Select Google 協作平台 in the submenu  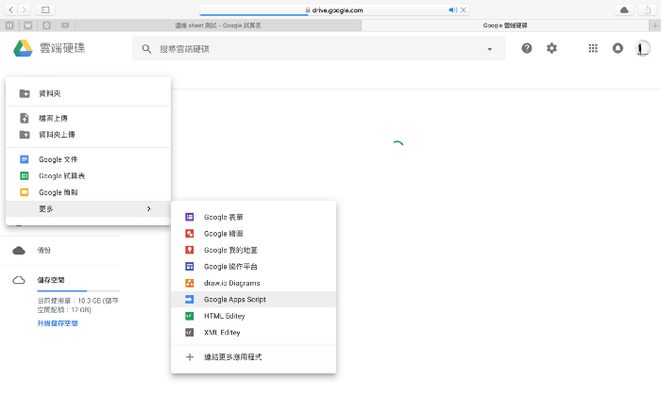253,267
